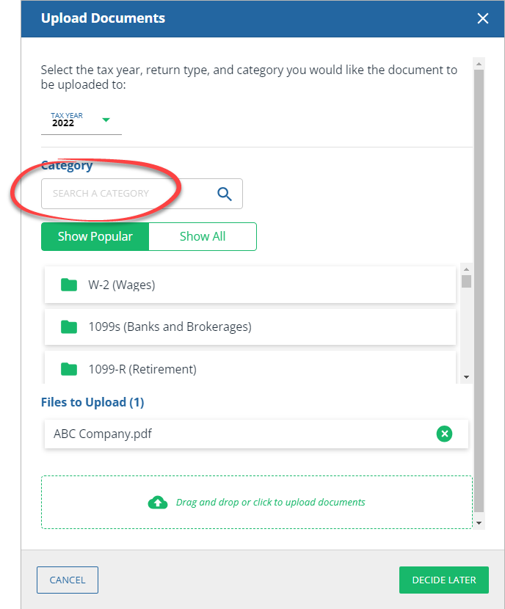Screen dimensions: 505x609
Task: Click the category list scrollbar down arrow
Action: coord(466,376)
